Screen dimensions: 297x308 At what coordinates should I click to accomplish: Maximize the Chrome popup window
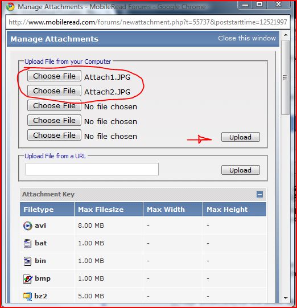259,5
